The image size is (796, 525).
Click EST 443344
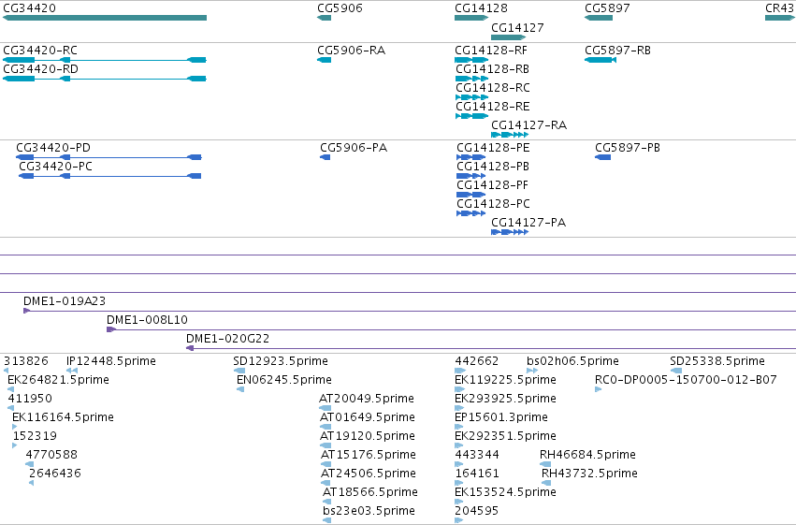pos(458,464)
